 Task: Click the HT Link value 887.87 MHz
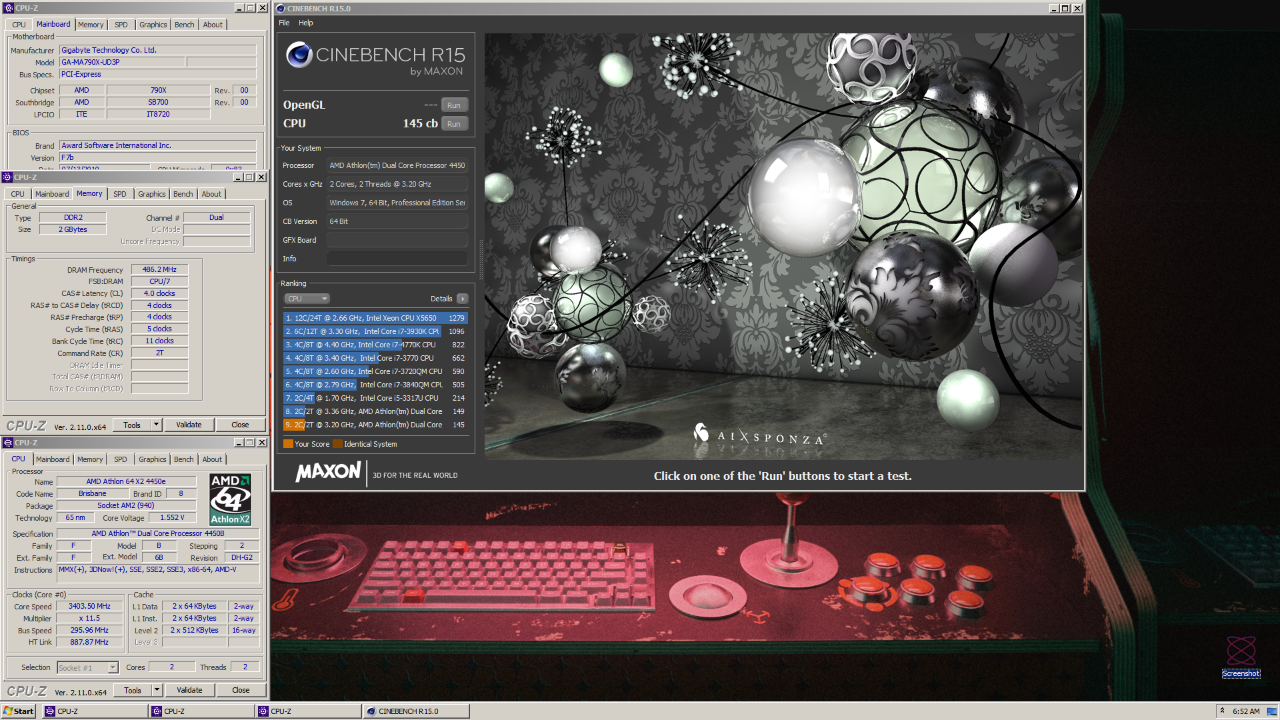[89, 642]
